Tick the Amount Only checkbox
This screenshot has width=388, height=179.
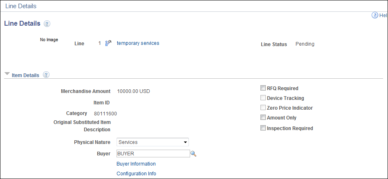coord(263,117)
